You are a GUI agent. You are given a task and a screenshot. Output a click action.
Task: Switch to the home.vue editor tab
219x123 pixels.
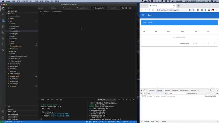tap(67, 8)
